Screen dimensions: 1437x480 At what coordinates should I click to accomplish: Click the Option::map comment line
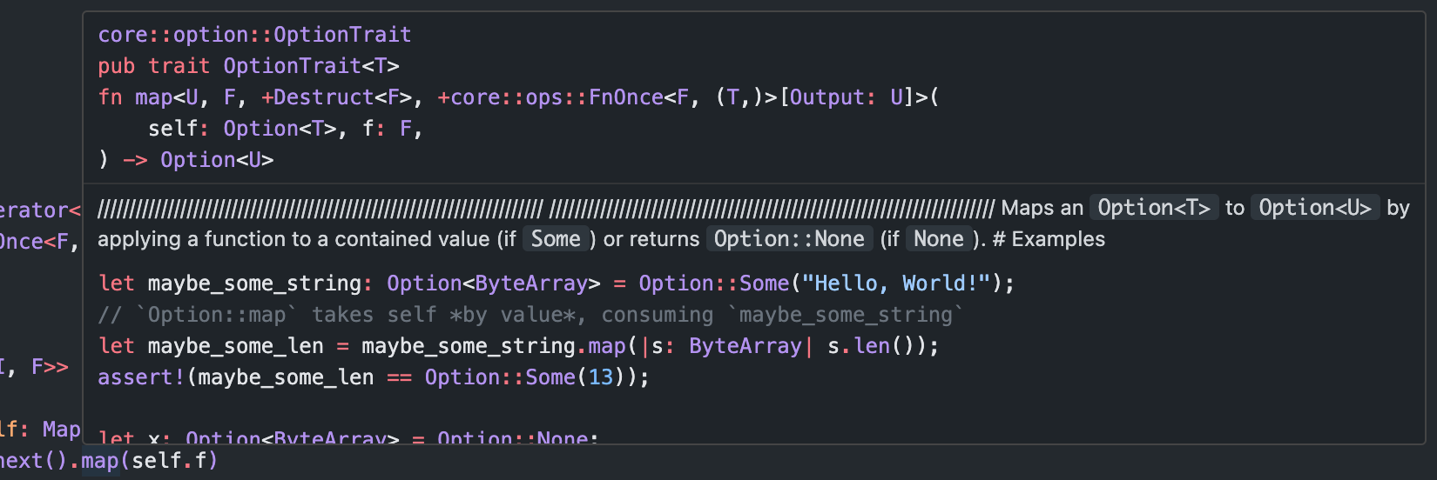click(x=531, y=315)
